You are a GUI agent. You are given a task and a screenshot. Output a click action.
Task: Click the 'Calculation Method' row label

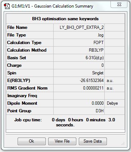(27, 50)
